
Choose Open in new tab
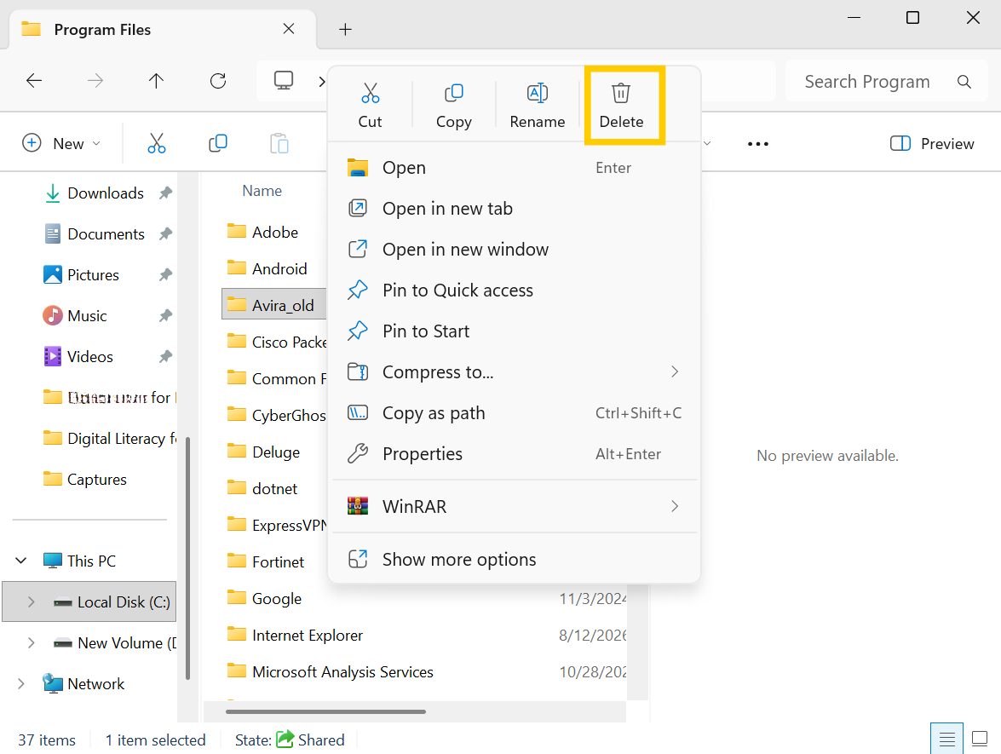[515, 209]
